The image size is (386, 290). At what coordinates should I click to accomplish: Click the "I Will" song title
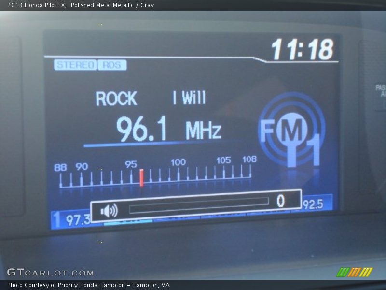pos(189,98)
